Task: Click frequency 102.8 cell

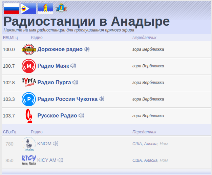Action: (x=9, y=83)
